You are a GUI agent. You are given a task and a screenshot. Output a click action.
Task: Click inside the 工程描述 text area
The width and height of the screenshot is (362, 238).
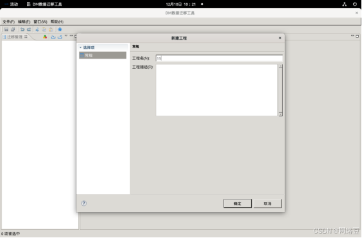tap(216, 90)
